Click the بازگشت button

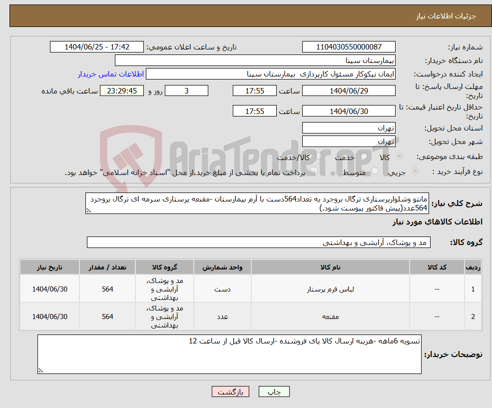pos(230,391)
